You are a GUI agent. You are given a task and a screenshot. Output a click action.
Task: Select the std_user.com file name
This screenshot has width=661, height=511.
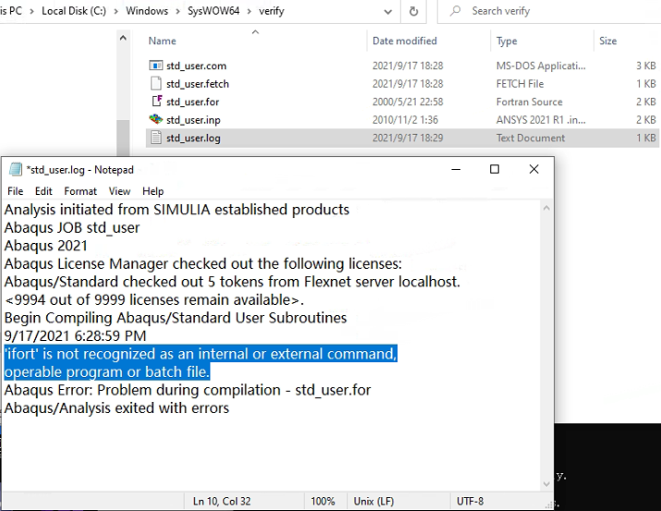click(196, 66)
